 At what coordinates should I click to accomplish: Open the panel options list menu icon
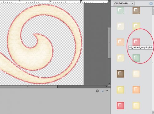(x=102, y=91)
